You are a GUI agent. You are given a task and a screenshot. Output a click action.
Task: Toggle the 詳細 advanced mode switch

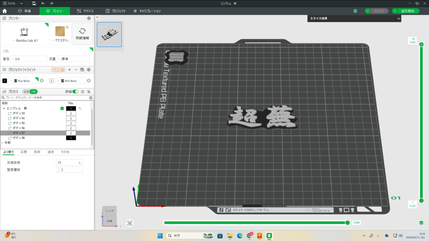[x=75, y=91]
